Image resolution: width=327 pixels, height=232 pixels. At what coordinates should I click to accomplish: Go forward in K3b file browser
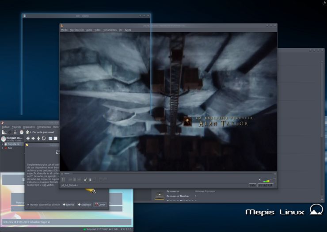pos(33,138)
